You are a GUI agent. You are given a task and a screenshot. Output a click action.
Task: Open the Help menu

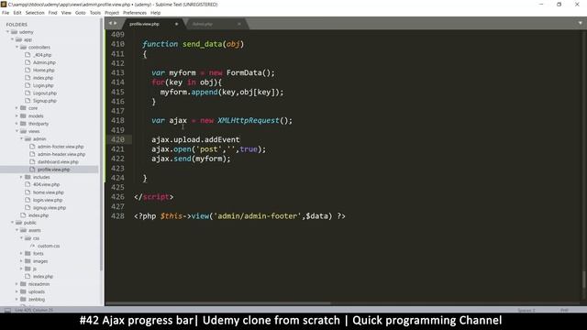click(155, 13)
